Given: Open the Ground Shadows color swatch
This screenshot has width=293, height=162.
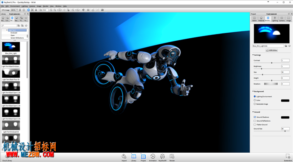Looking at the screenshot, I should 285,117.
